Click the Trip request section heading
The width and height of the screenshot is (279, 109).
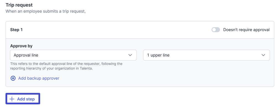pos(19,5)
